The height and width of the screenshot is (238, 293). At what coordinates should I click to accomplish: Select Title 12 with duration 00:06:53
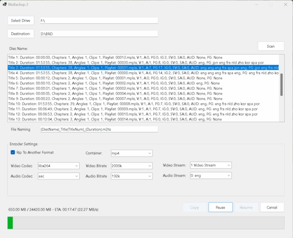pyautogui.click(x=143, y=114)
